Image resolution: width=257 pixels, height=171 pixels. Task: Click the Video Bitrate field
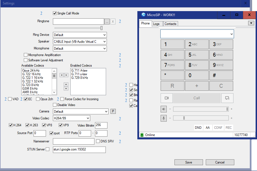(101, 125)
